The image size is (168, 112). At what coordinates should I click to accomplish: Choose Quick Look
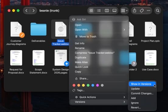(99, 67)
